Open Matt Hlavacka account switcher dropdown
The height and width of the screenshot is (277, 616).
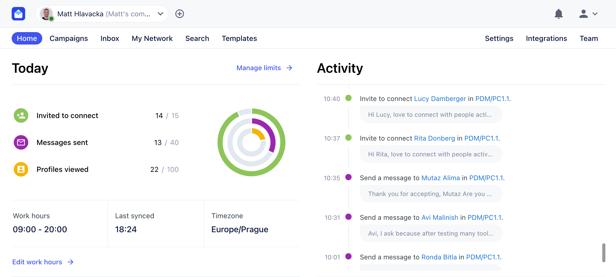102,14
